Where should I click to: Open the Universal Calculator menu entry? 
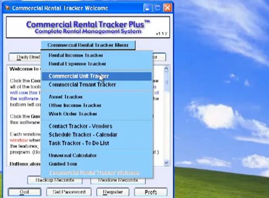pyautogui.click(x=97, y=155)
